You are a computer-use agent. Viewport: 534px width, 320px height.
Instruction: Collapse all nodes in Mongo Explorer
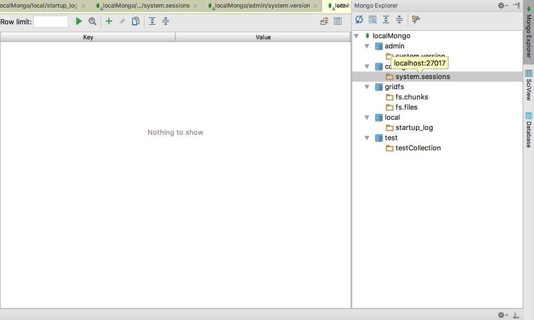pyautogui.click(x=399, y=19)
